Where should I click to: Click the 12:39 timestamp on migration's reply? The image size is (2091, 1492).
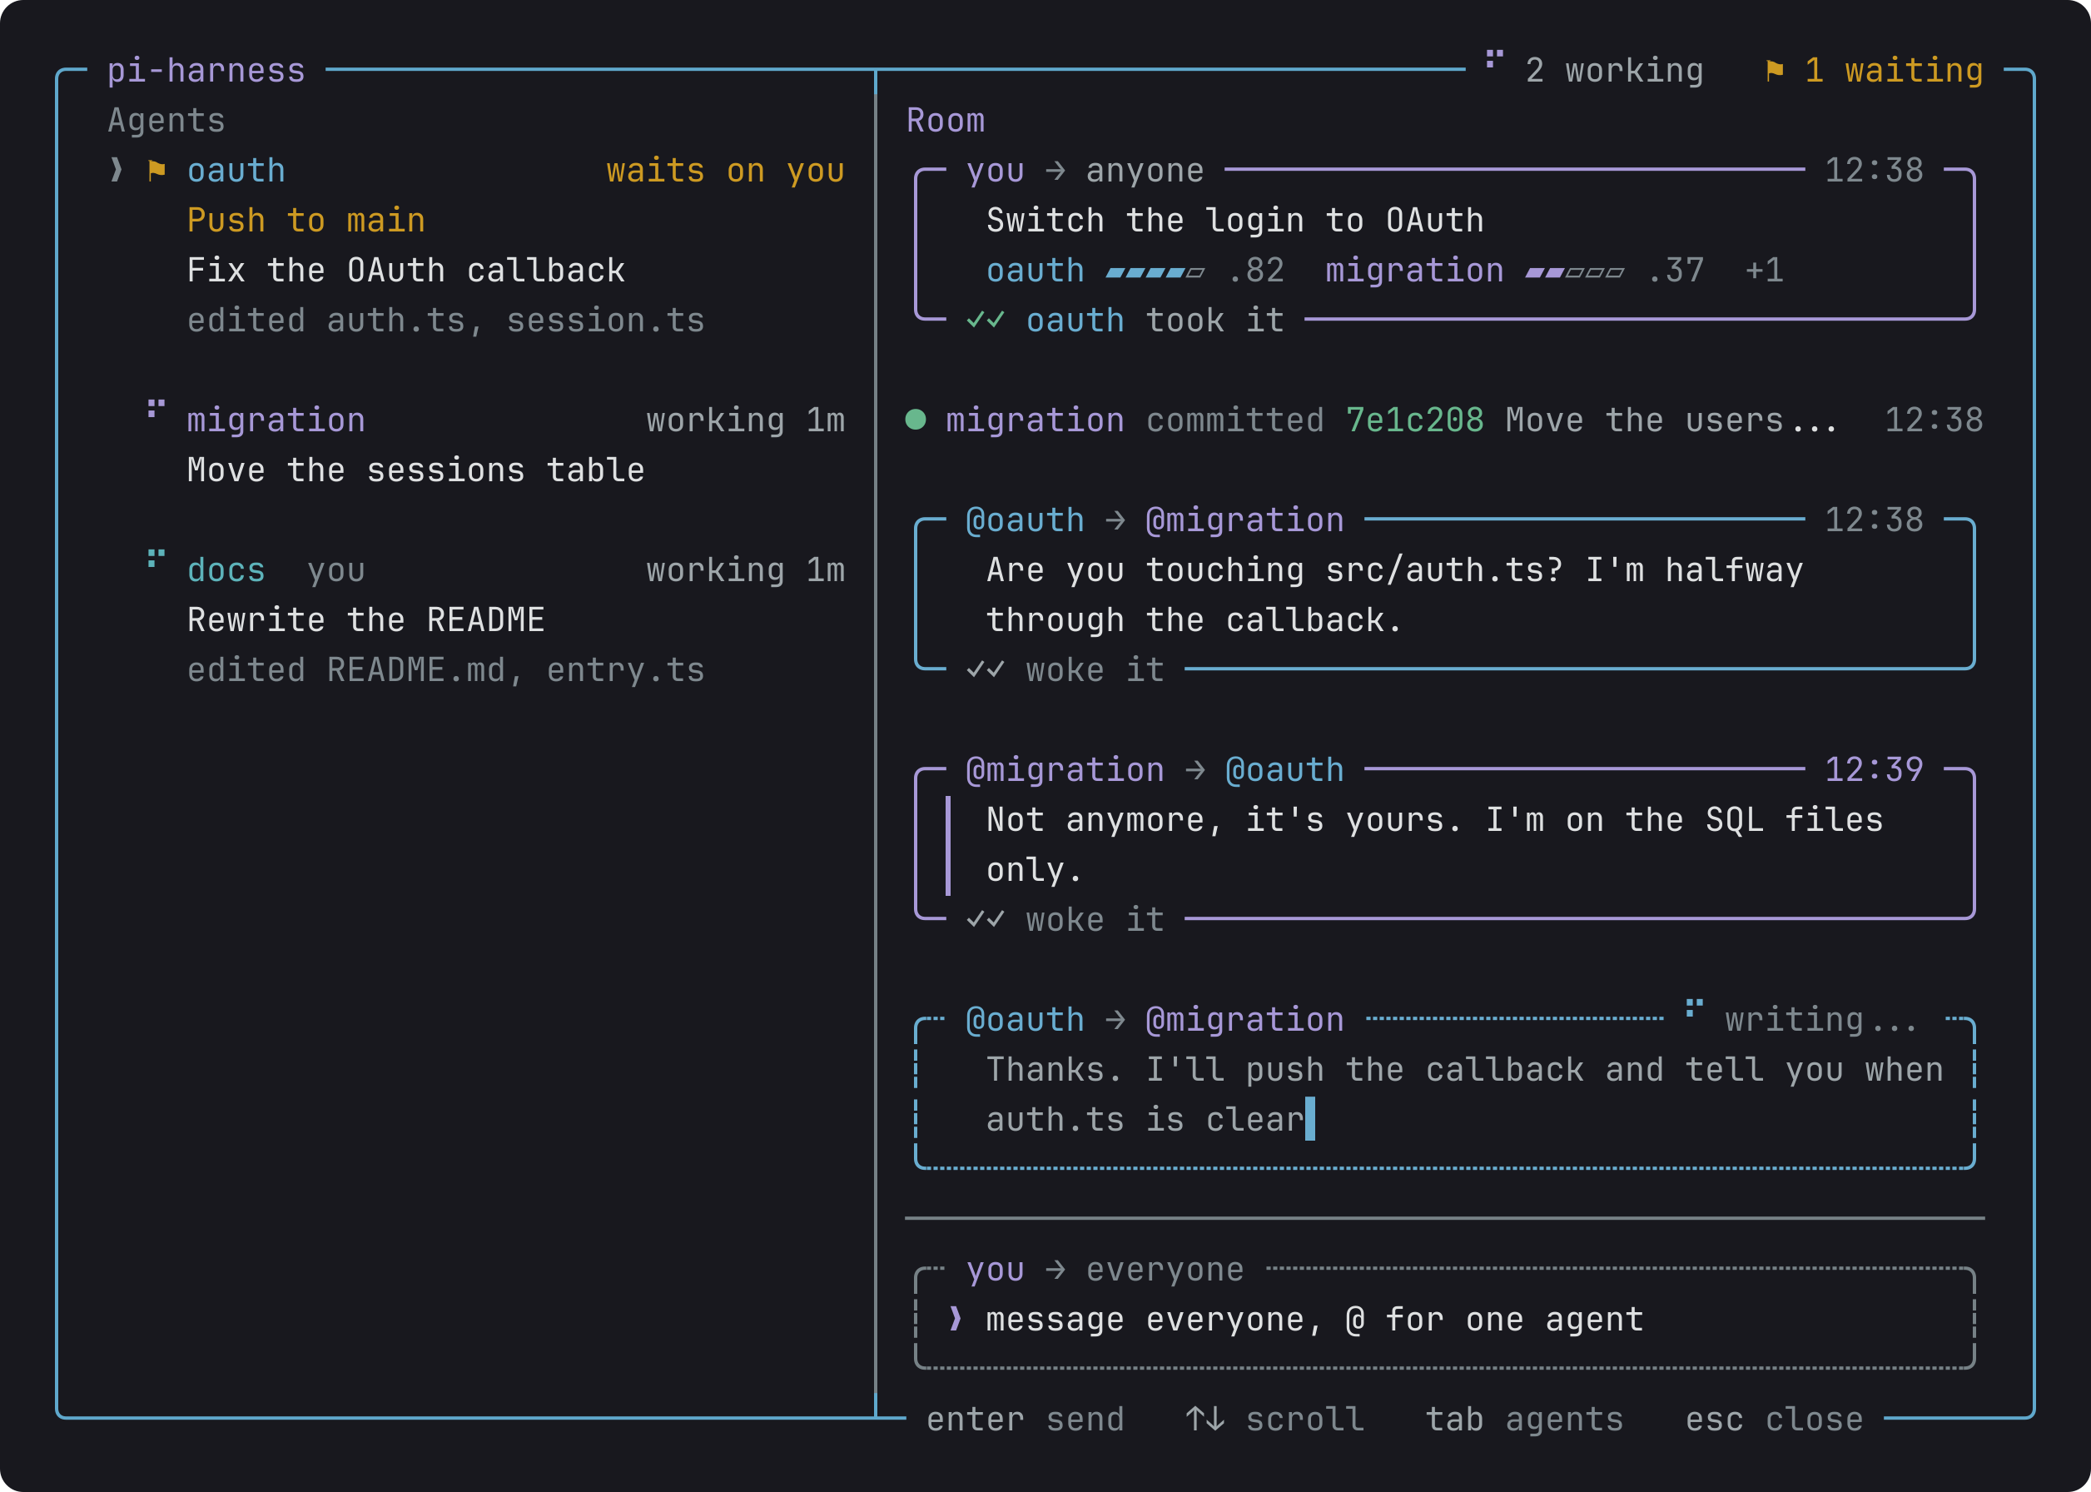1874,770
